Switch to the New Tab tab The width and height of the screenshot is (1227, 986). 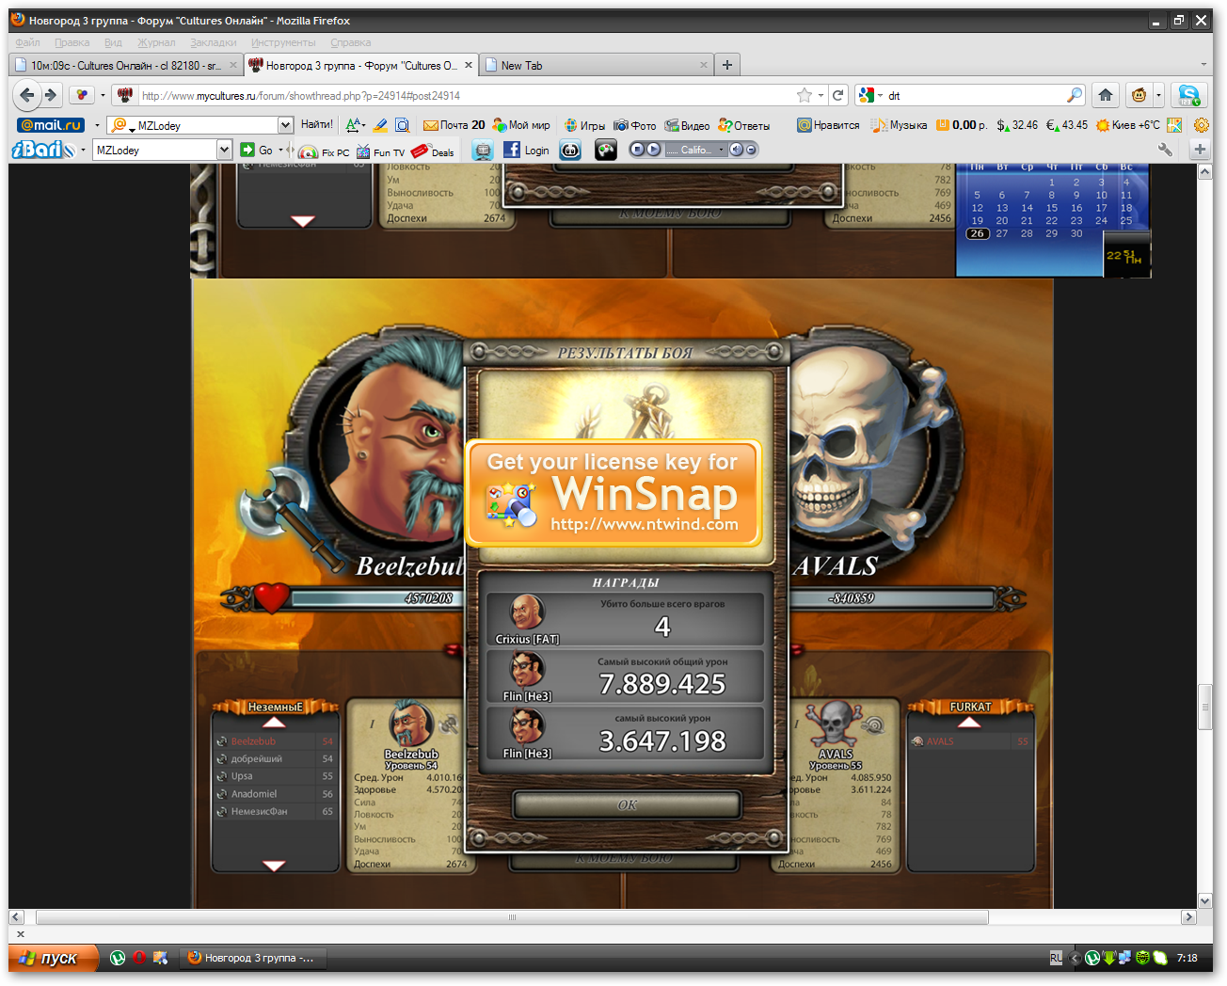597,65
